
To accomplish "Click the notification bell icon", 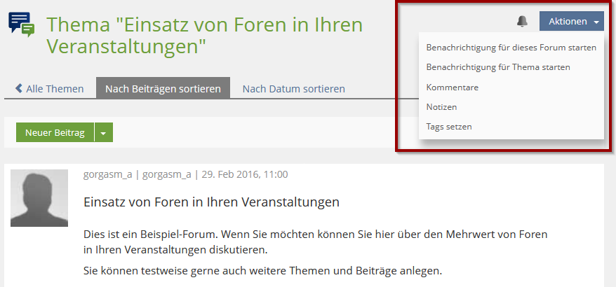I will [522, 22].
